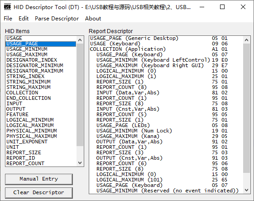This screenshot has height=201, width=254.
Task: Select REPORT_COUNT (5) descriptor line
Action: point(166,114)
